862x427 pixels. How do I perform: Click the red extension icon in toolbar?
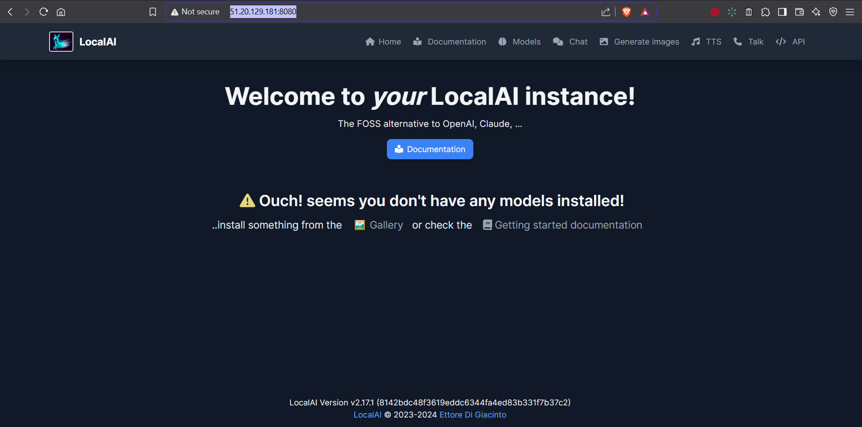click(715, 12)
